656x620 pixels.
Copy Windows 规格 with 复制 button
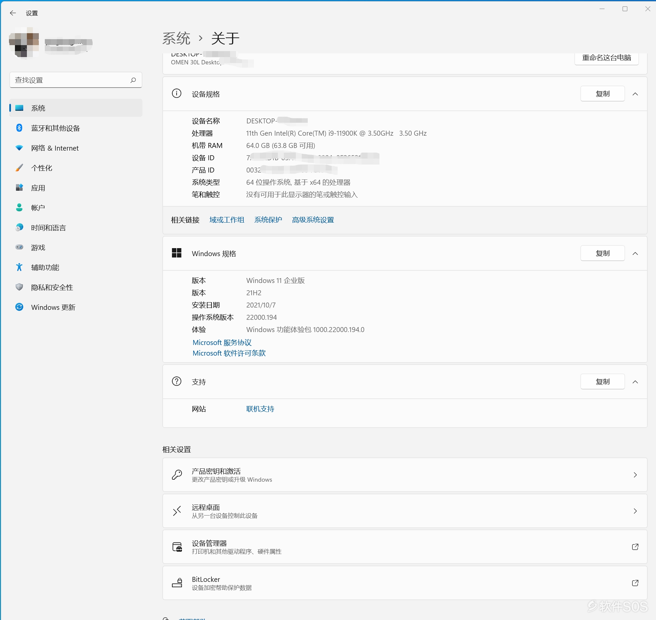603,253
